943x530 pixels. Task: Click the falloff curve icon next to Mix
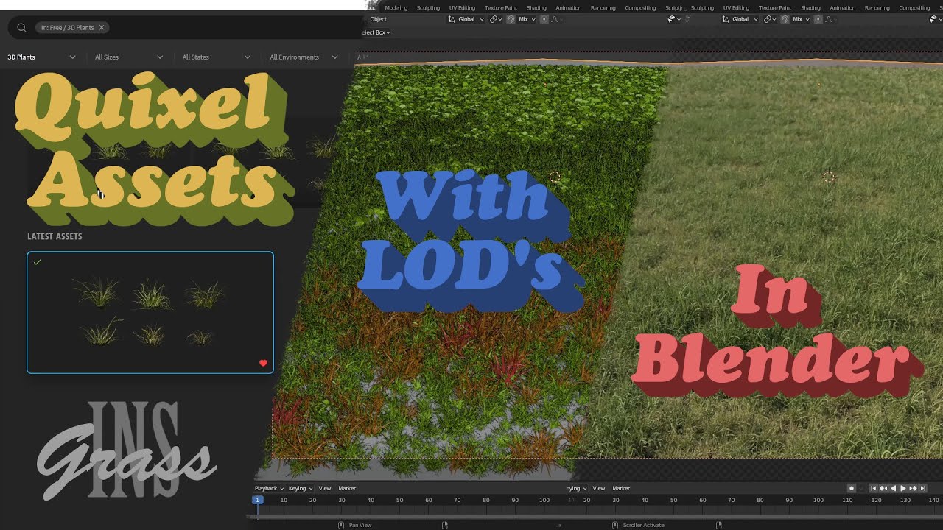click(x=554, y=19)
